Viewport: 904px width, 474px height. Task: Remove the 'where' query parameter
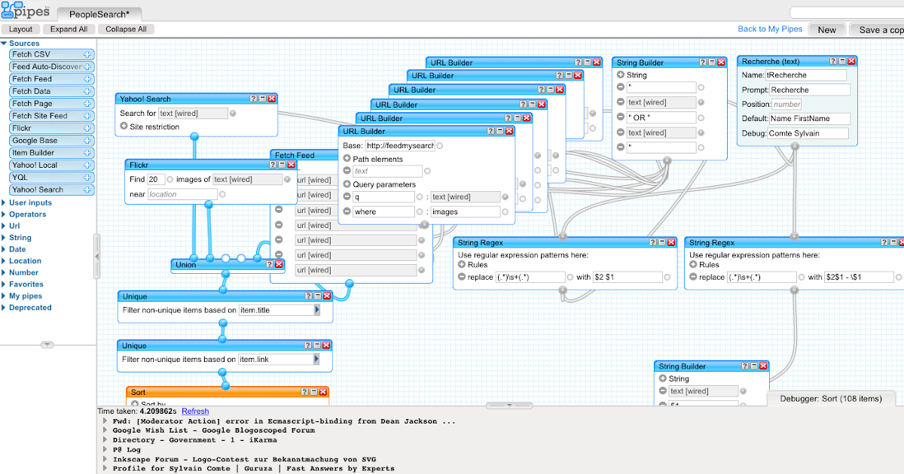[x=347, y=212]
